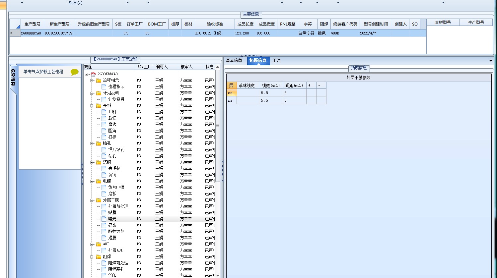Click the ss row 间距 value 5
Viewport: 497px width, 278px height.
(295, 100)
